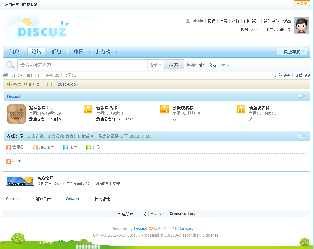Click 退出 to log out
The image size is (314, 249).
point(287,21)
